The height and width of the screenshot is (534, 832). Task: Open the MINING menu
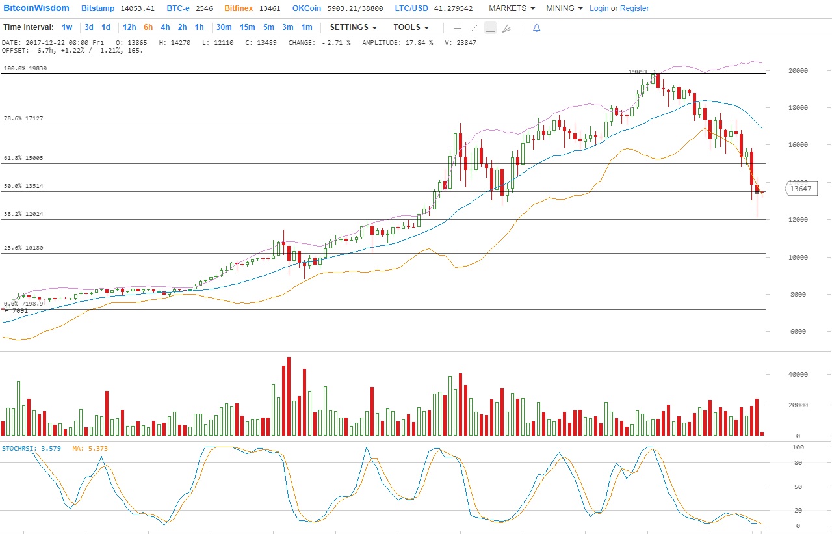pyautogui.click(x=564, y=8)
